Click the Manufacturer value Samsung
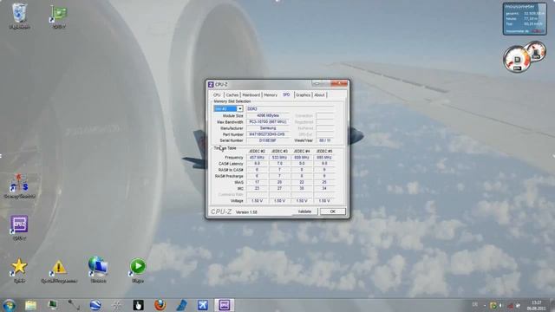The width and height of the screenshot is (555, 312). pos(268,128)
